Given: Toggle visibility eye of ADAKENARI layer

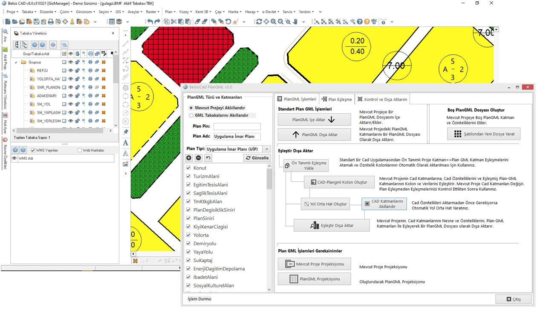Looking at the screenshot, I should (71, 95).
